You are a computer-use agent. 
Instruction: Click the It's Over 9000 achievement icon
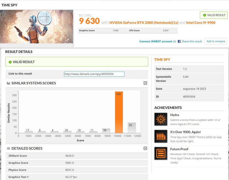point(161,136)
